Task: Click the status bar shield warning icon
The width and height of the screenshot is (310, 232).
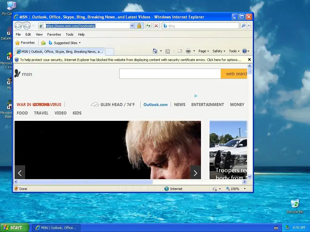Action: (16, 188)
